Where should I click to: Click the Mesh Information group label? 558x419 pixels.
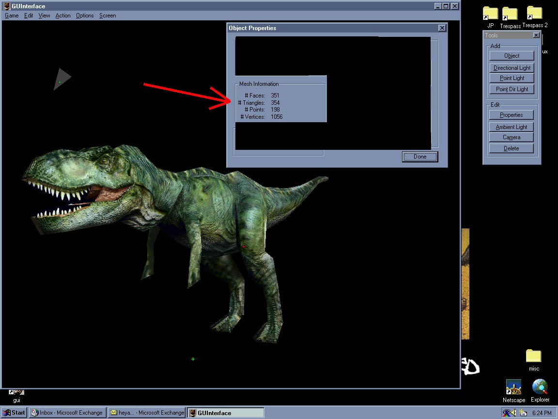(259, 84)
